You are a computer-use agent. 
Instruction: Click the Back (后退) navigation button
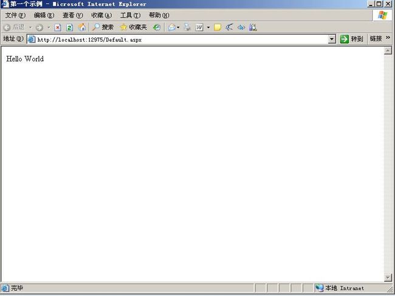click(x=14, y=27)
